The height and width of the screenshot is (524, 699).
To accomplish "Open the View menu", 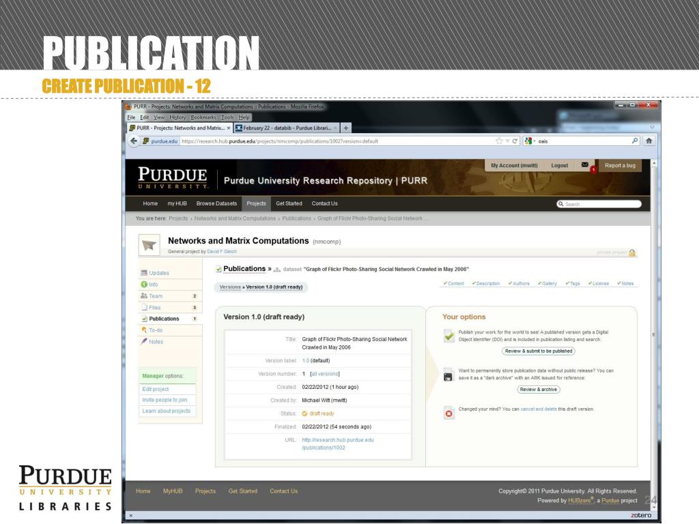I will (x=159, y=117).
